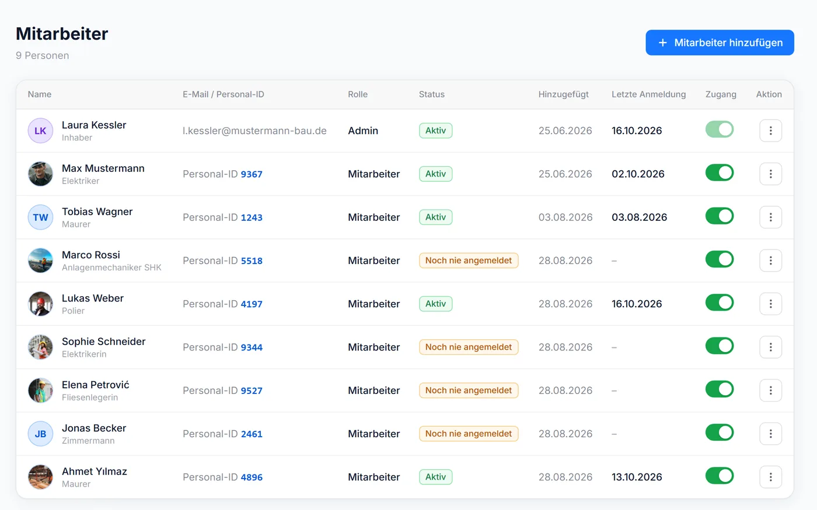Click the Status column header
This screenshot has height=510, width=817.
432,94
